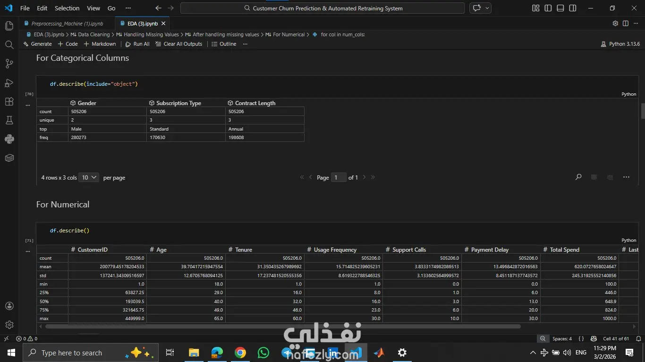Open output actions ellipsis for the describe(include="object") cell
This screenshot has width=645, height=362.
tap(28, 105)
